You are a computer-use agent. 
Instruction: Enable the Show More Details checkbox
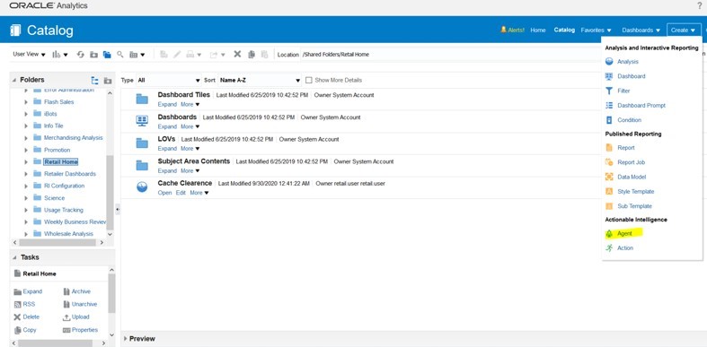[309, 80]
